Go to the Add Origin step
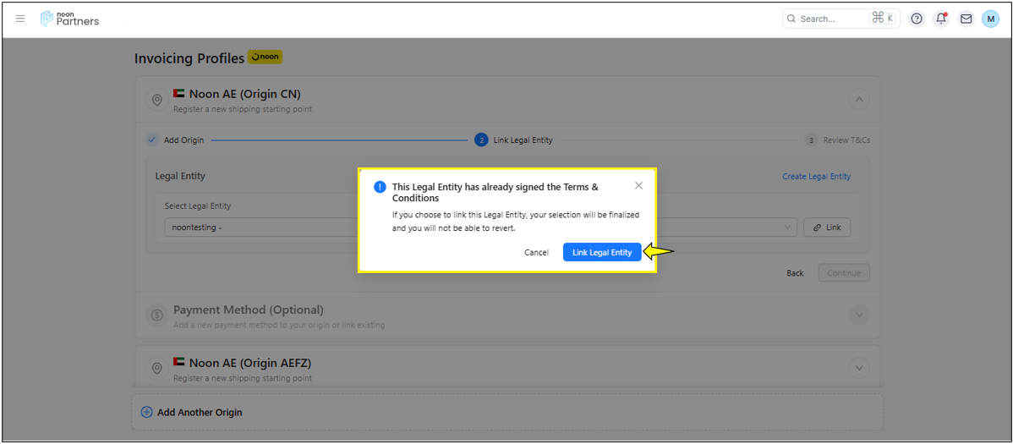Image resolution: width=1013 pixels, height=444 pixels. click(x=176, y=140)
